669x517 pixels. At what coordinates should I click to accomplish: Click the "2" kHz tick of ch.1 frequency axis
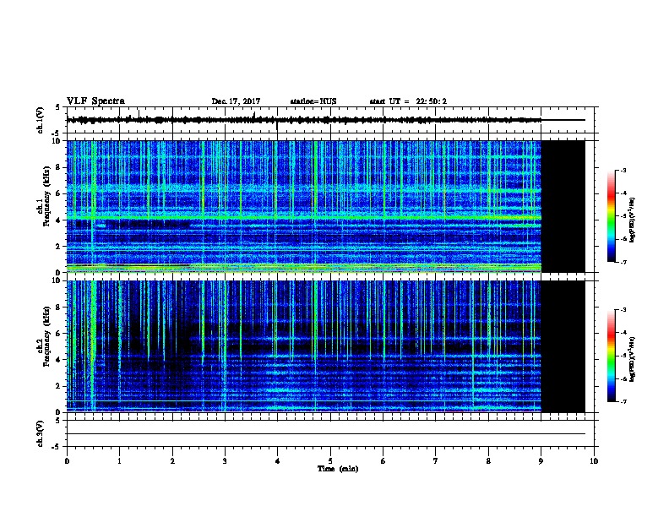tap(59, 246)
